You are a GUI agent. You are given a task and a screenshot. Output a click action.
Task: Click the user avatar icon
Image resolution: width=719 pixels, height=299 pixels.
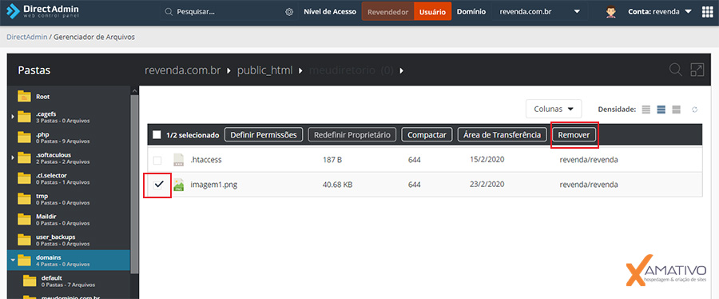(610, 12)
